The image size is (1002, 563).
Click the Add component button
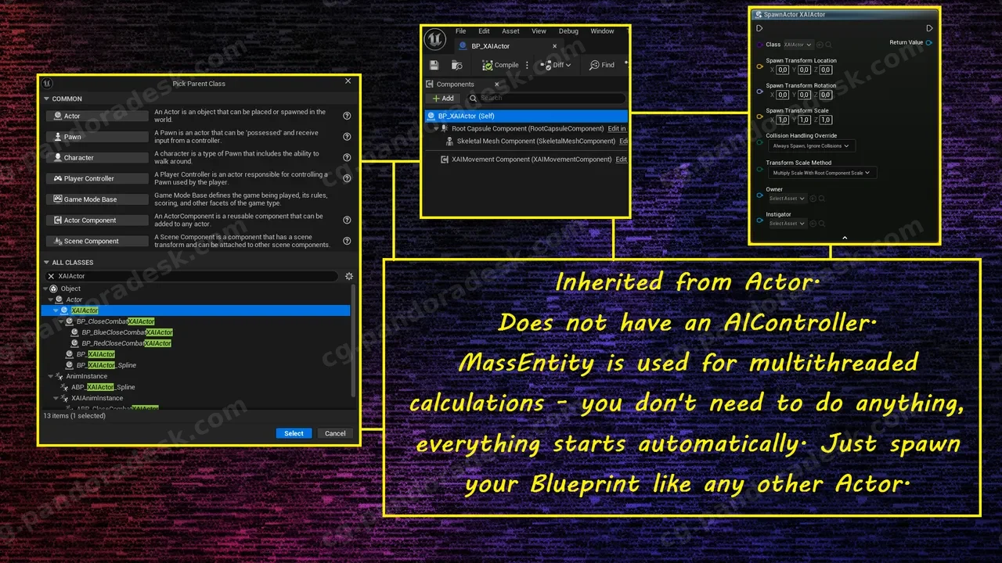tap(443, 98)
